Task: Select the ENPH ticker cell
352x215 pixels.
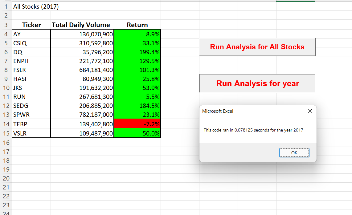Action: (31, 61)
